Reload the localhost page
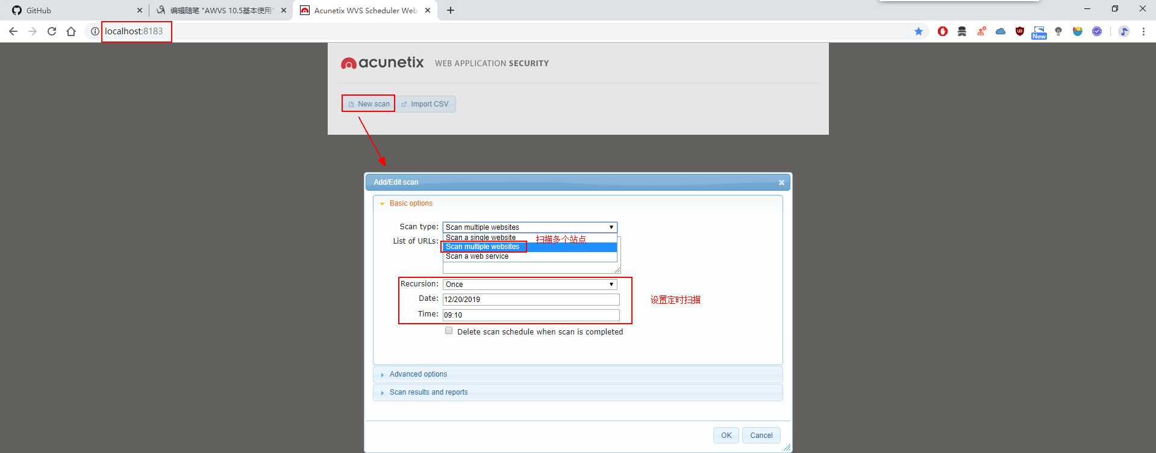 [x=52, y=31]
